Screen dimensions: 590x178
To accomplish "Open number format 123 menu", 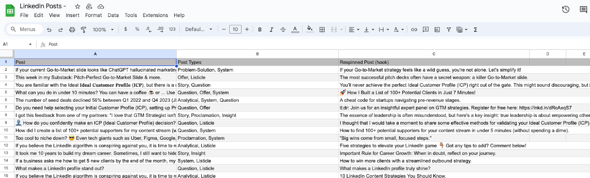I will pos(172,29).
